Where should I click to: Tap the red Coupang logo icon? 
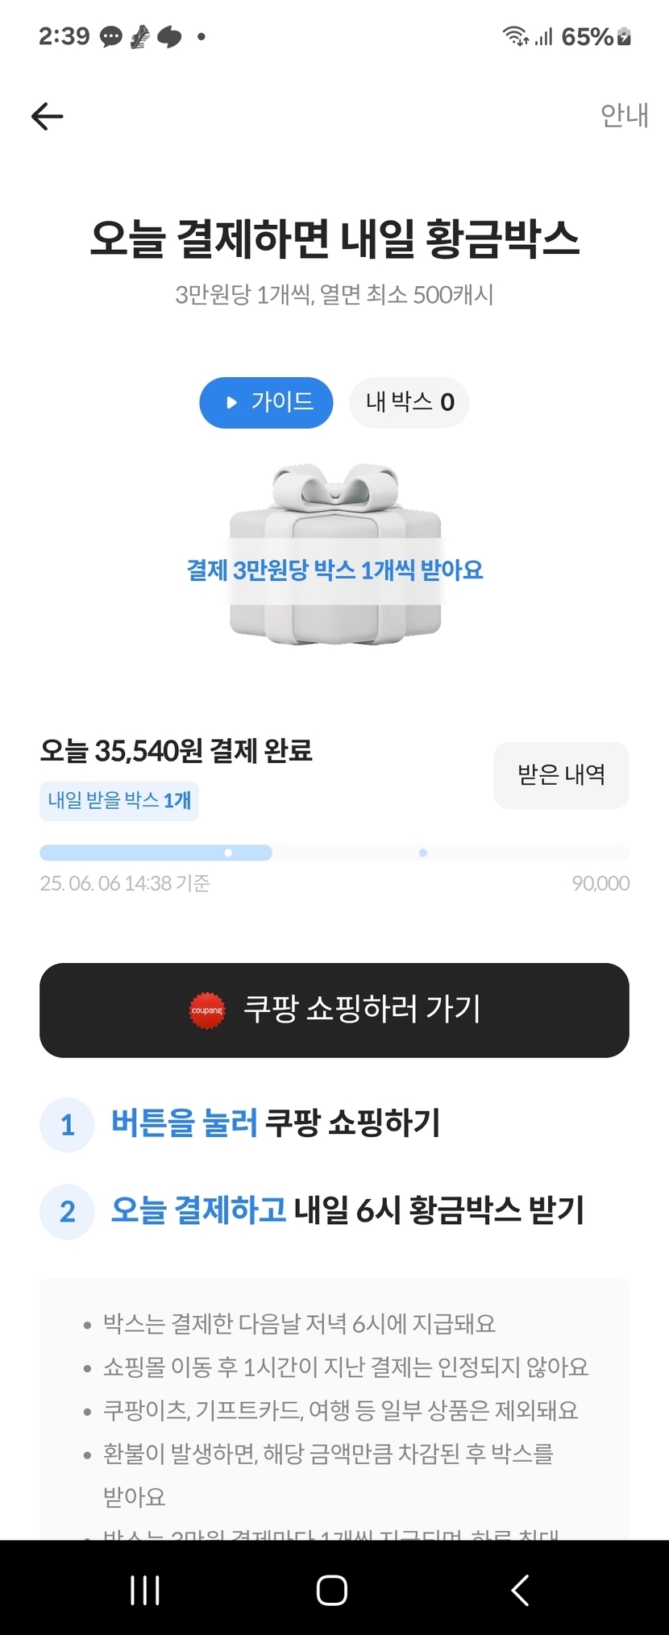pos(207,1010)
